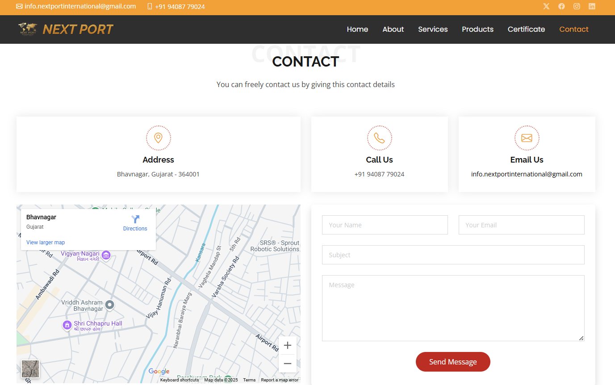Click the Next Port logo
This screenshot has height=385, width=615.
point(66,29)
